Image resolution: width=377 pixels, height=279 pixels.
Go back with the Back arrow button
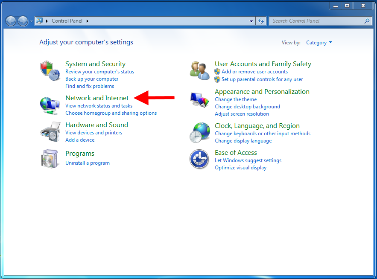11,21
